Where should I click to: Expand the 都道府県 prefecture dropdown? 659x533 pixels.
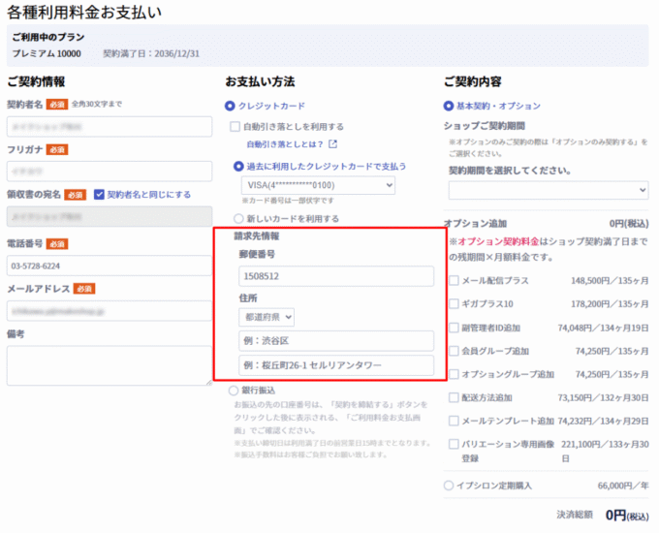[x=267, y=316]
